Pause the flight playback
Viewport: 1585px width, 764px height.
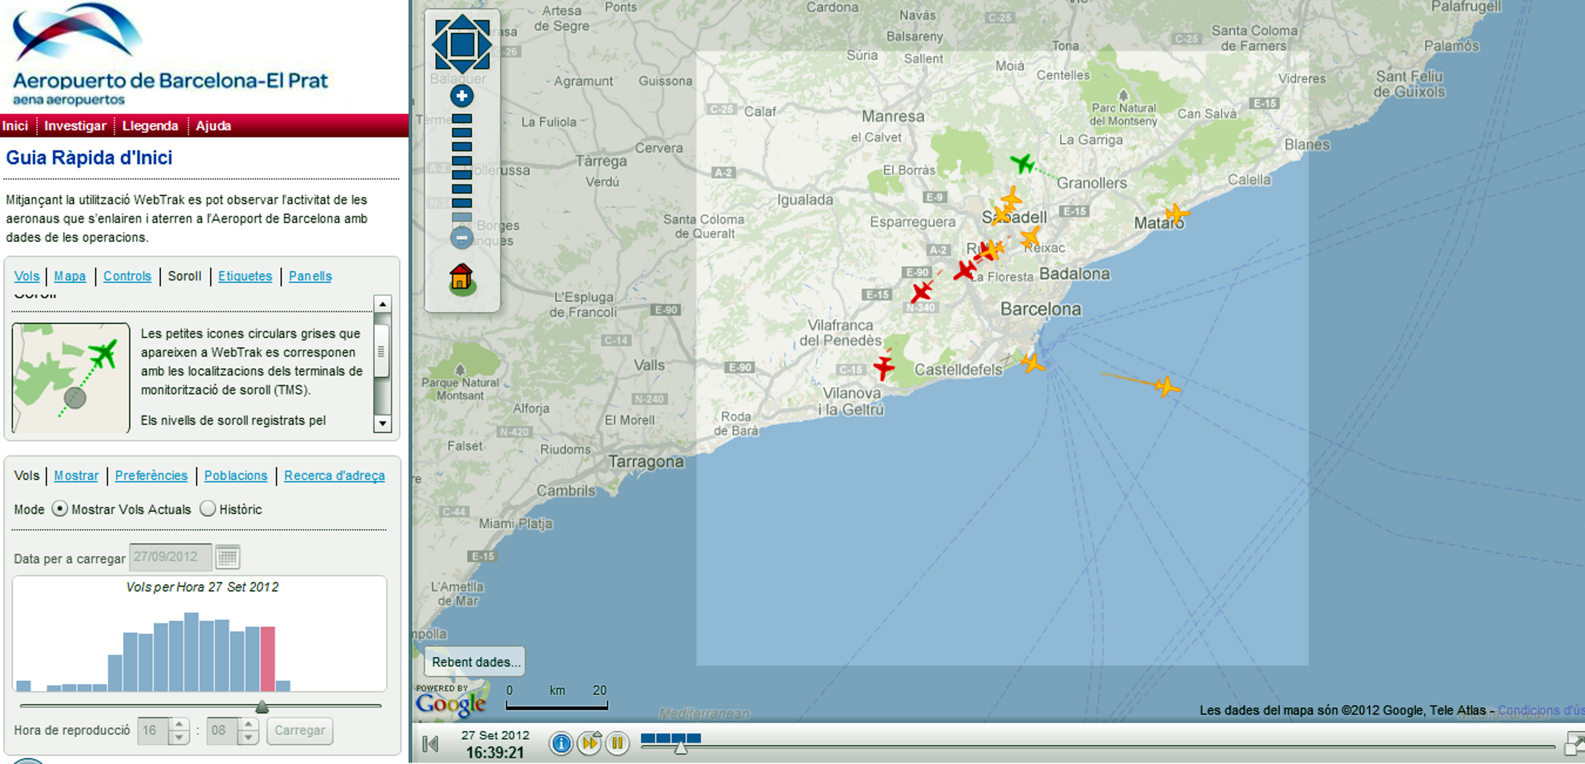point(617,743)
